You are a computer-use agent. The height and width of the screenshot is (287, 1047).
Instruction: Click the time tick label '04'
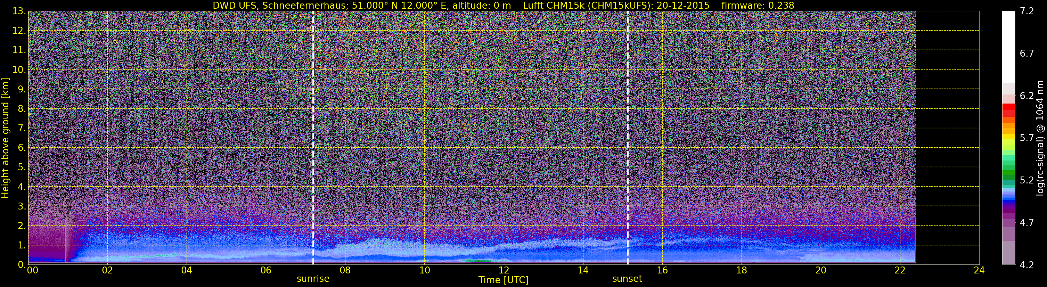tap(187, 270)
